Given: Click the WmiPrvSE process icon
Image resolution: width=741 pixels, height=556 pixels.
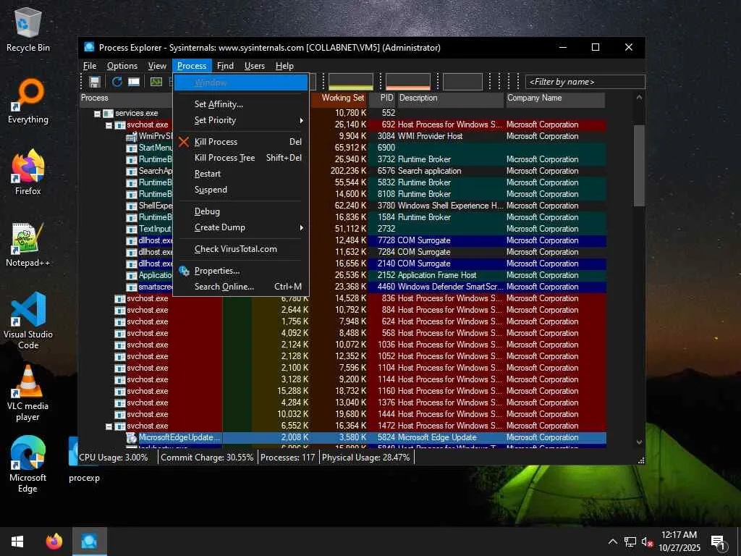Looking at the screenshot, I should pyautogui.click(x=132, y=137).
